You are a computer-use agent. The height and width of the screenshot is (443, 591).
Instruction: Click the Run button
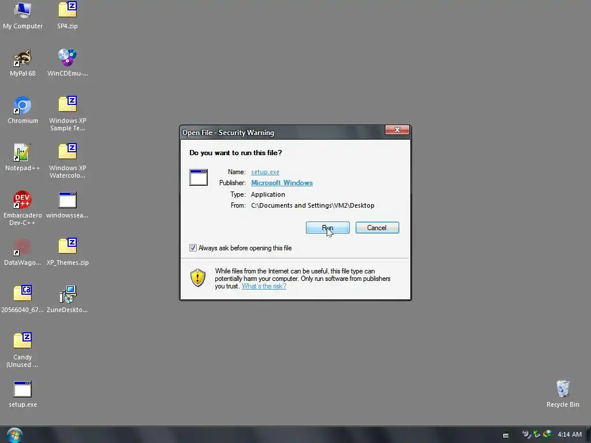328,227
